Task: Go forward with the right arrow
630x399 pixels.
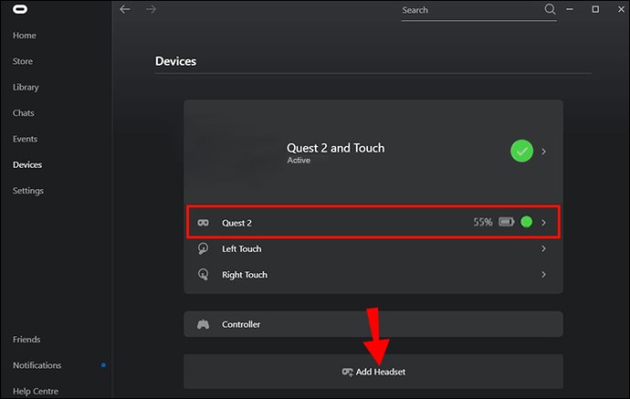Action: [x=151, y=9]
